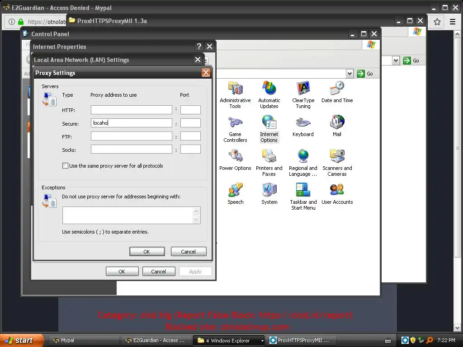Open Speech icon
Screen dimensions: 463x347
[235, 194]
